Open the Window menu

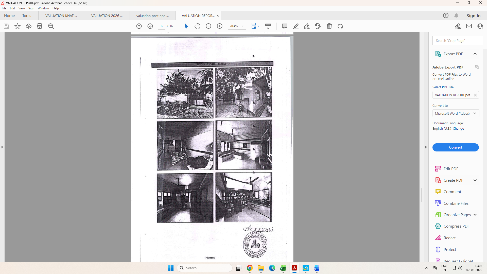(x=43, y=8)
